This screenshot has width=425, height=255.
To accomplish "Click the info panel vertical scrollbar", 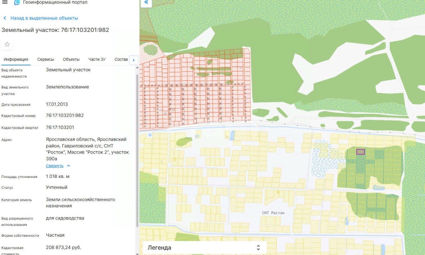I will click(x=137, y=149).
